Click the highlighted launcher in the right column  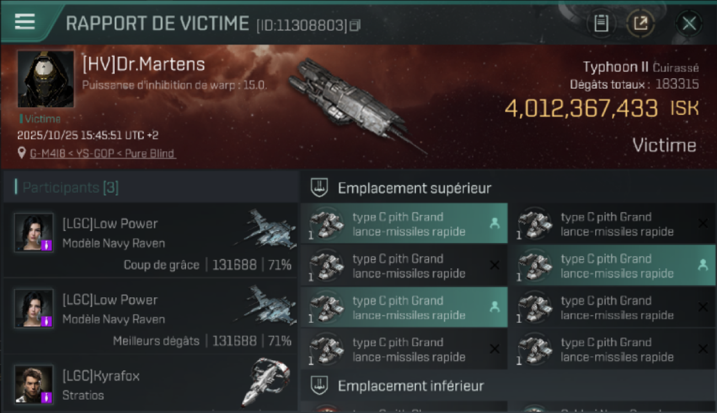[x=612, y=265]
